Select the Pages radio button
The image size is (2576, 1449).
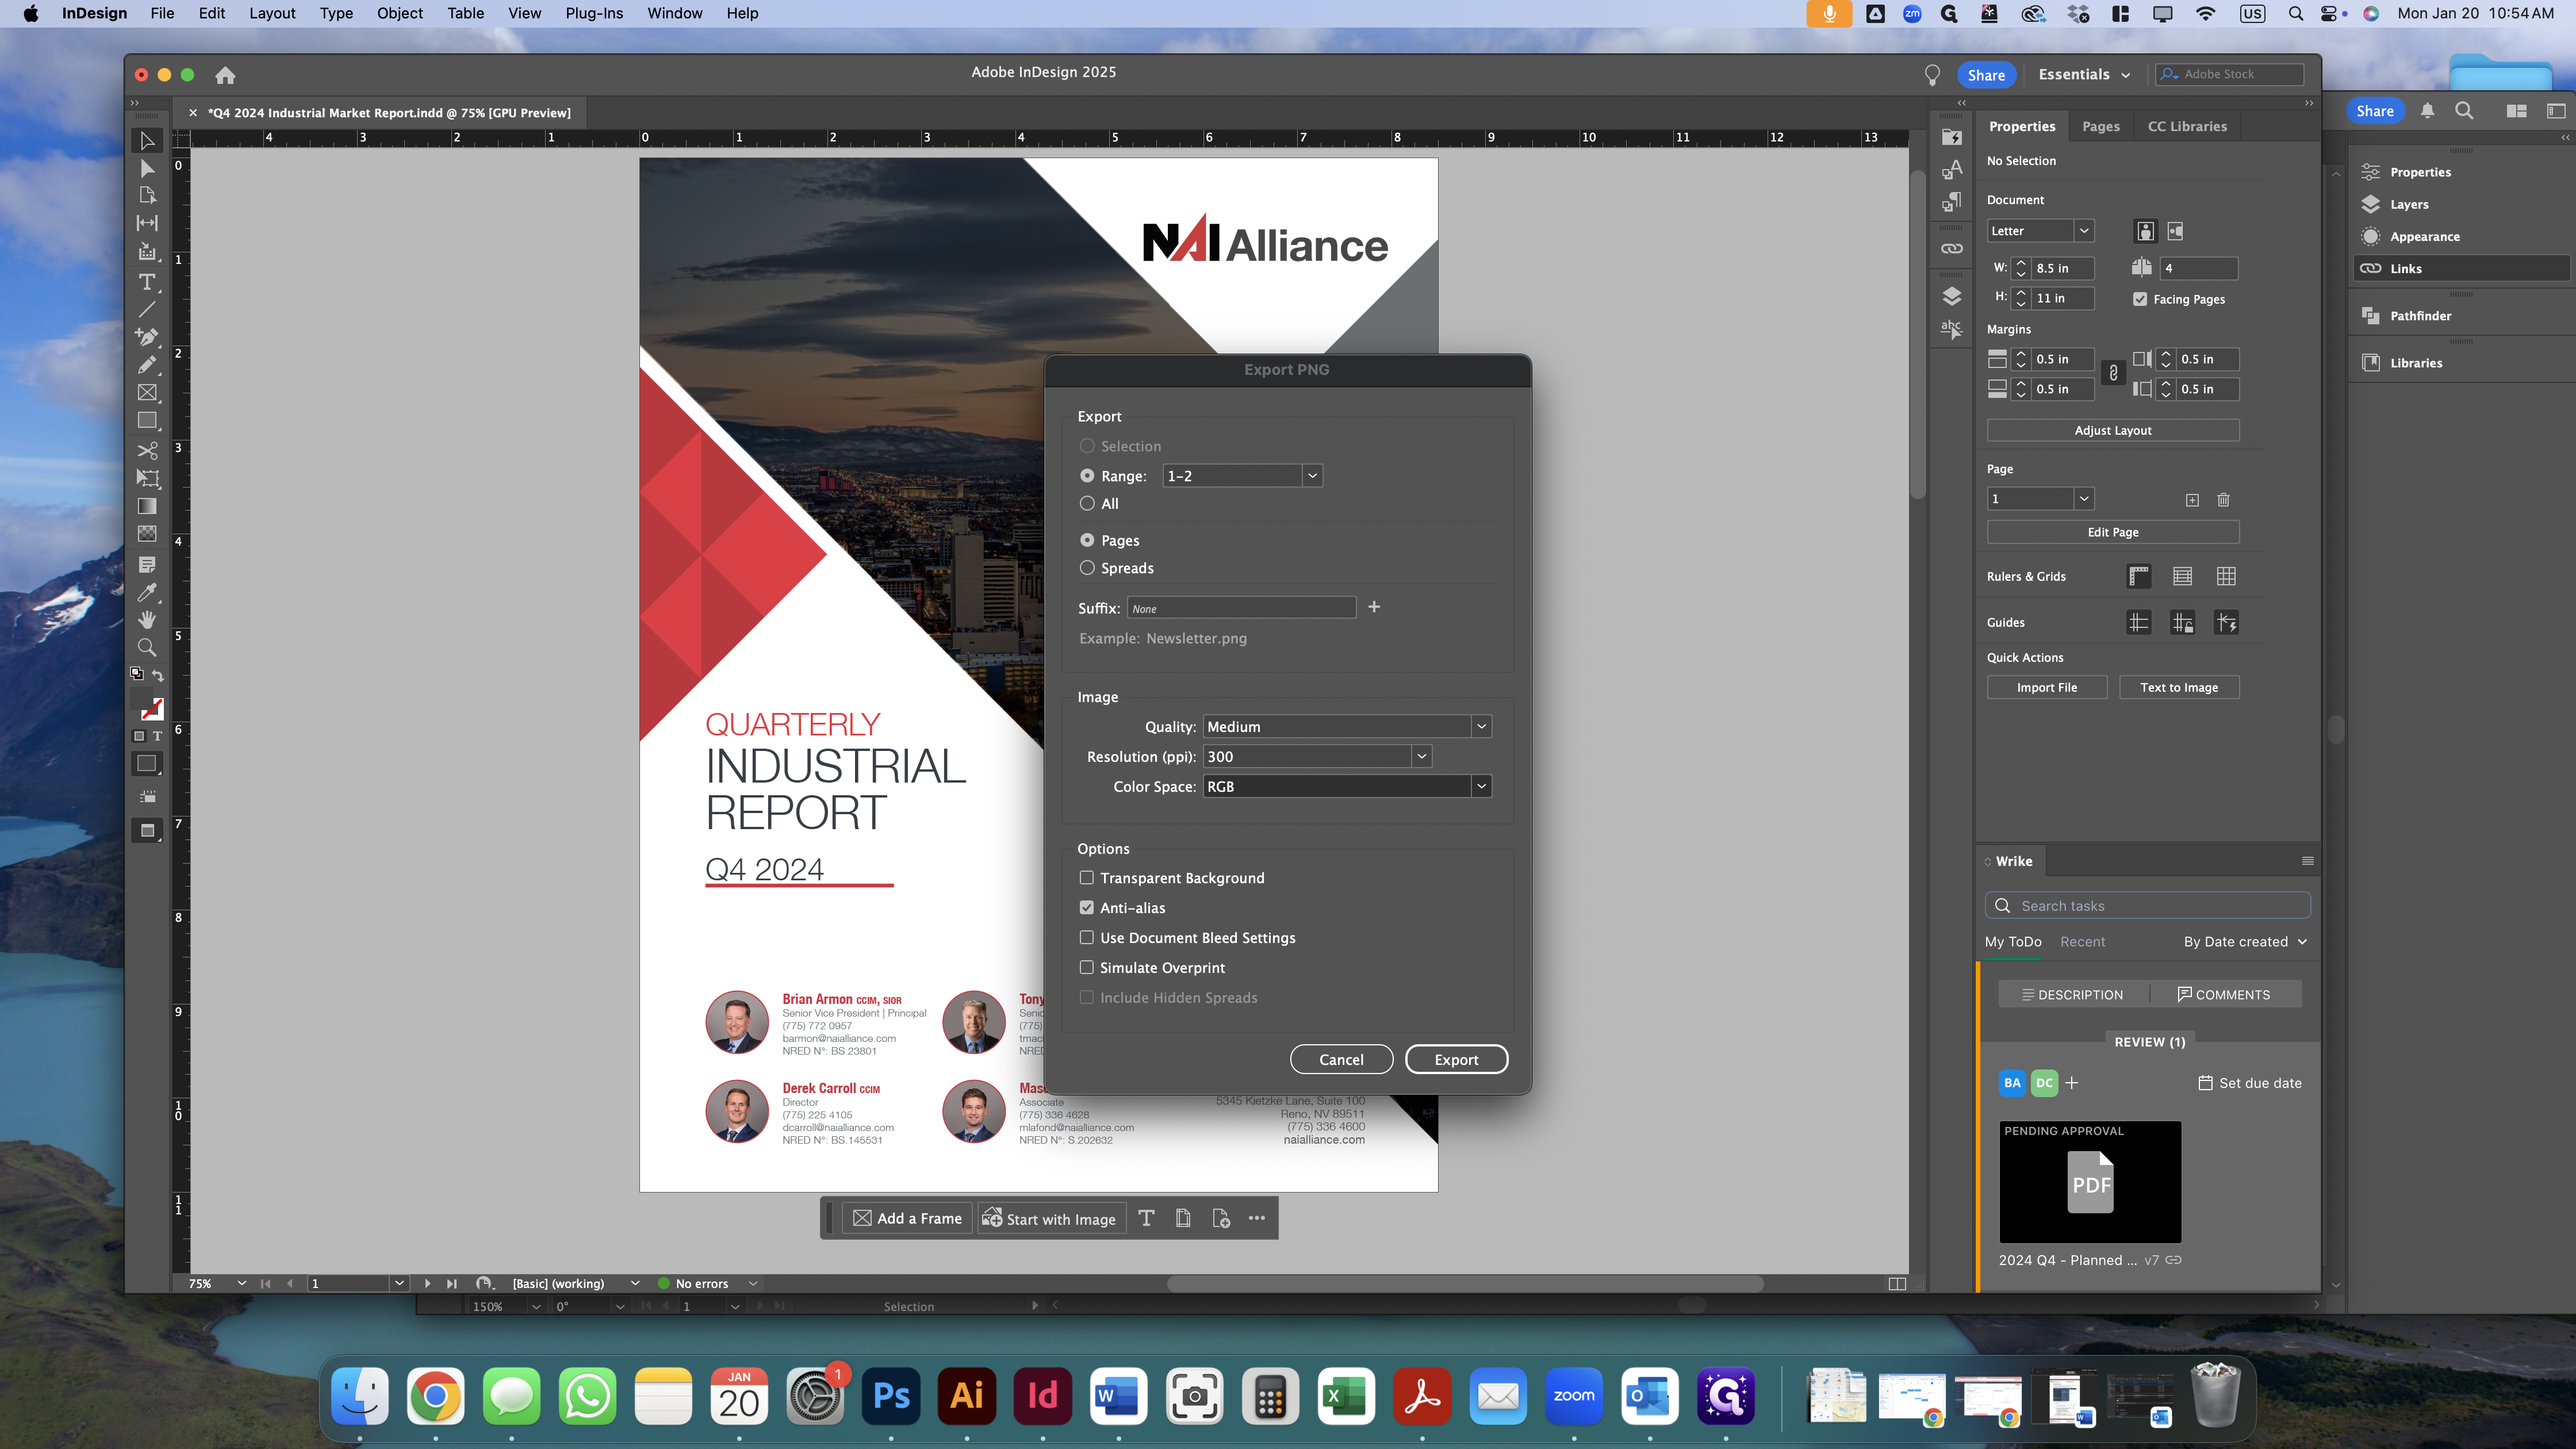click(x=1087, y=540)
